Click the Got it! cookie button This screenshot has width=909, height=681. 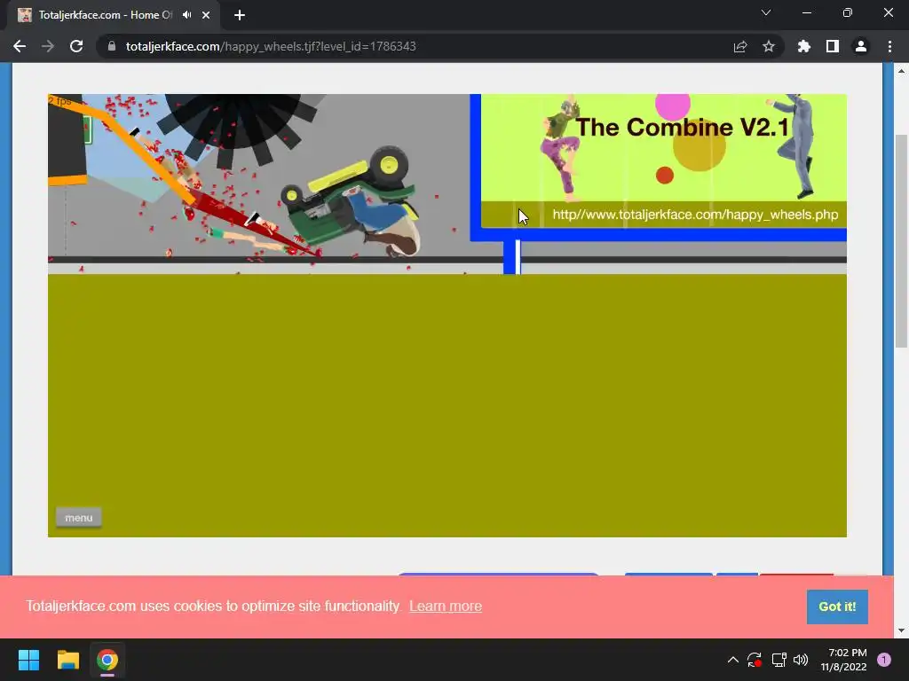click(837, 607)
